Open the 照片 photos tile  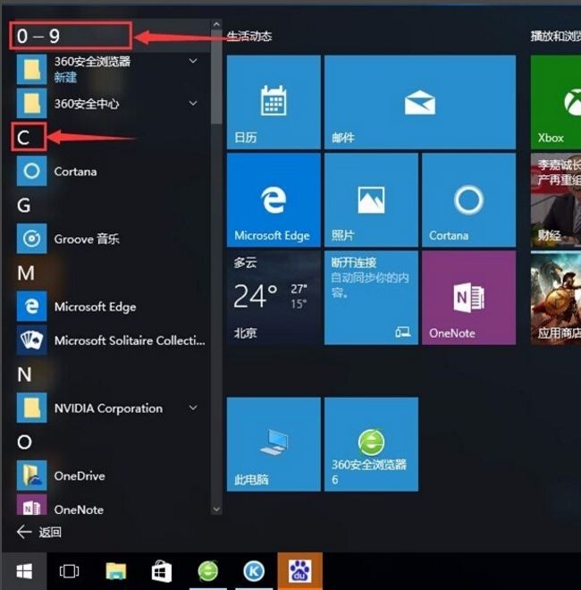(x=370, y=199)
